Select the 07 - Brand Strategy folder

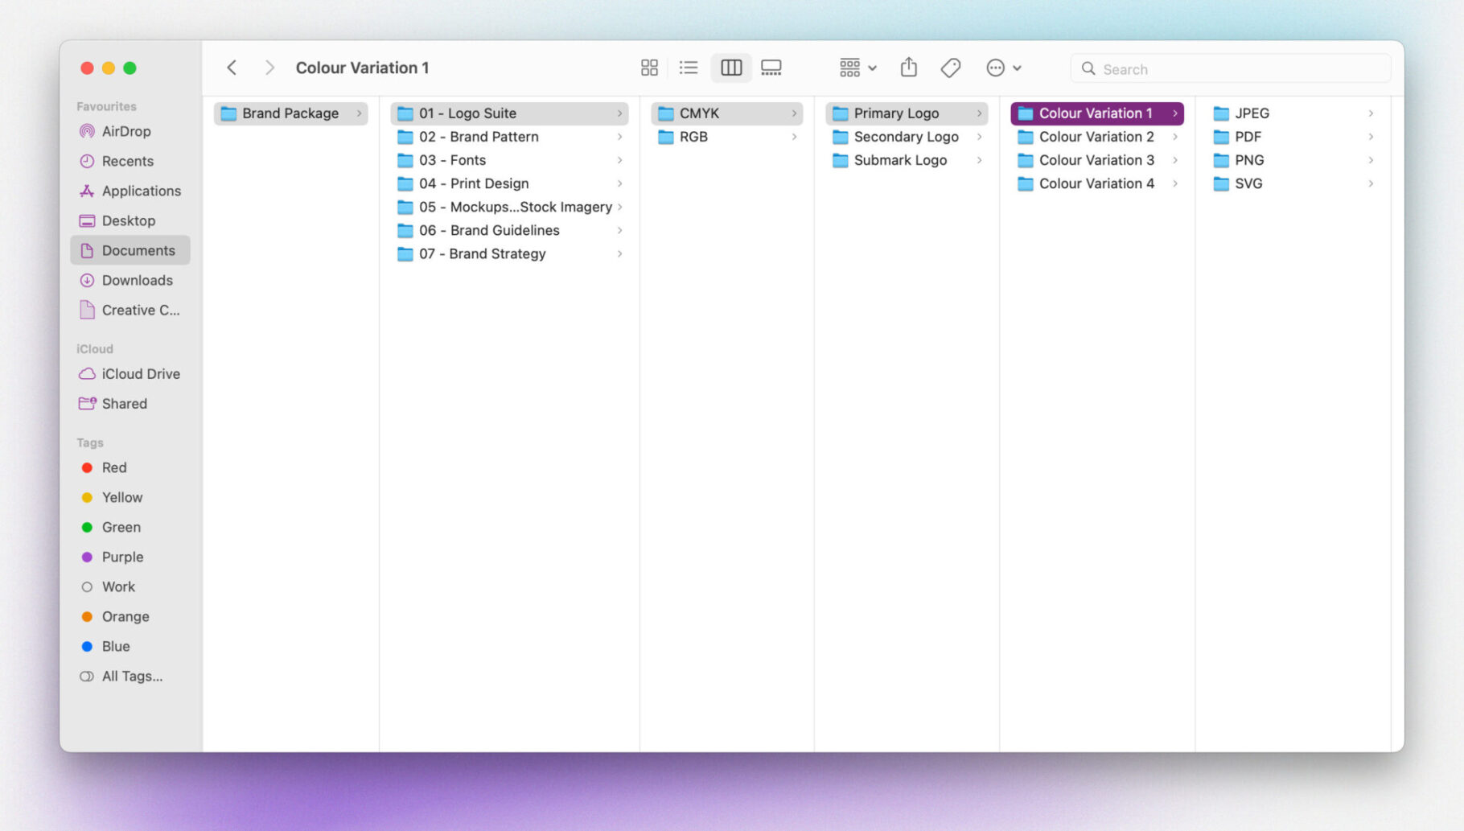pyautogui.click(x=510, y=253)
